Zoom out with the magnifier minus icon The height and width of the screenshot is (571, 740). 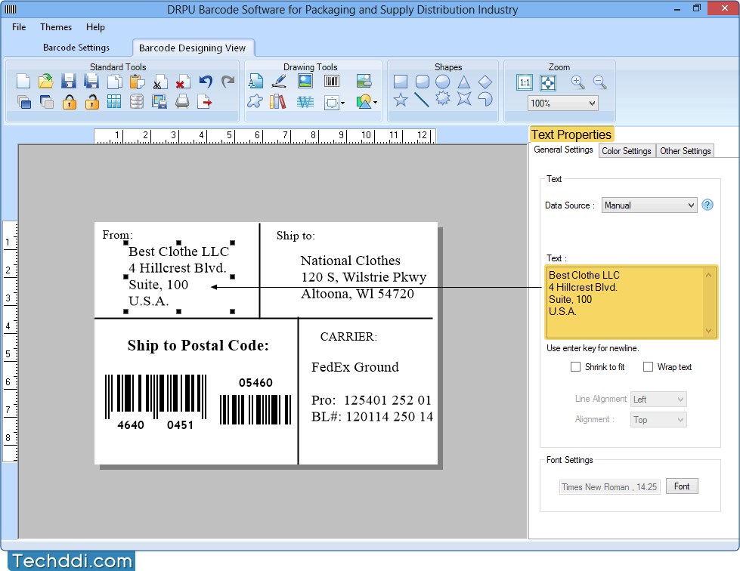point(600,82)
